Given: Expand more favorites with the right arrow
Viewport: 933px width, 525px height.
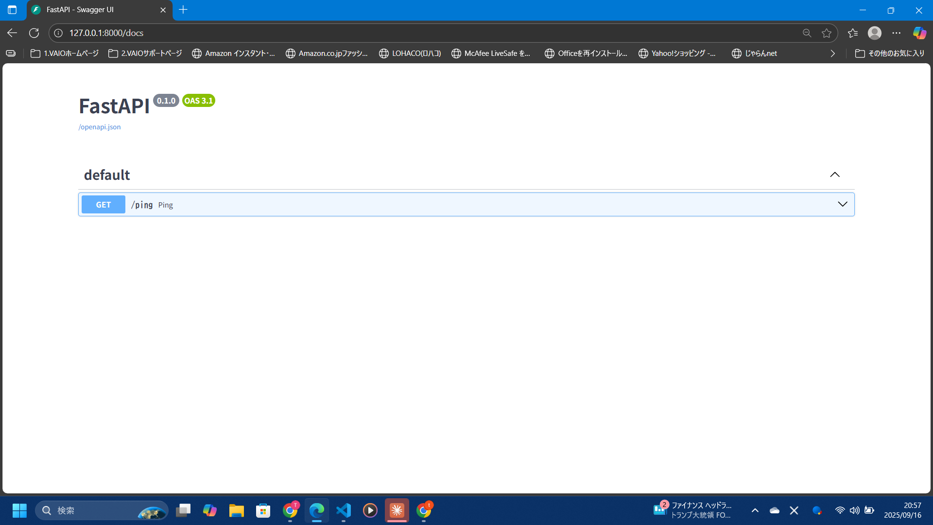Looking at the screenshot, I should pyautogui.click(x=832, y=53).
